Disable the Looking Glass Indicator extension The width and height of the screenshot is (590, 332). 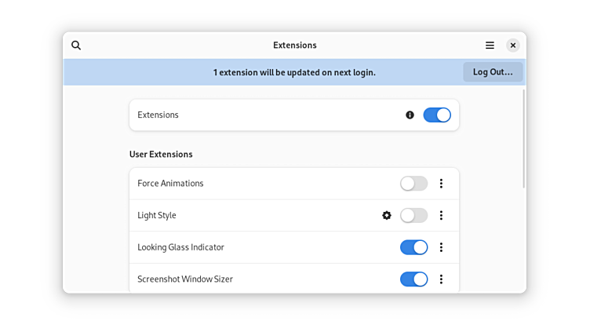coord(413,247)
